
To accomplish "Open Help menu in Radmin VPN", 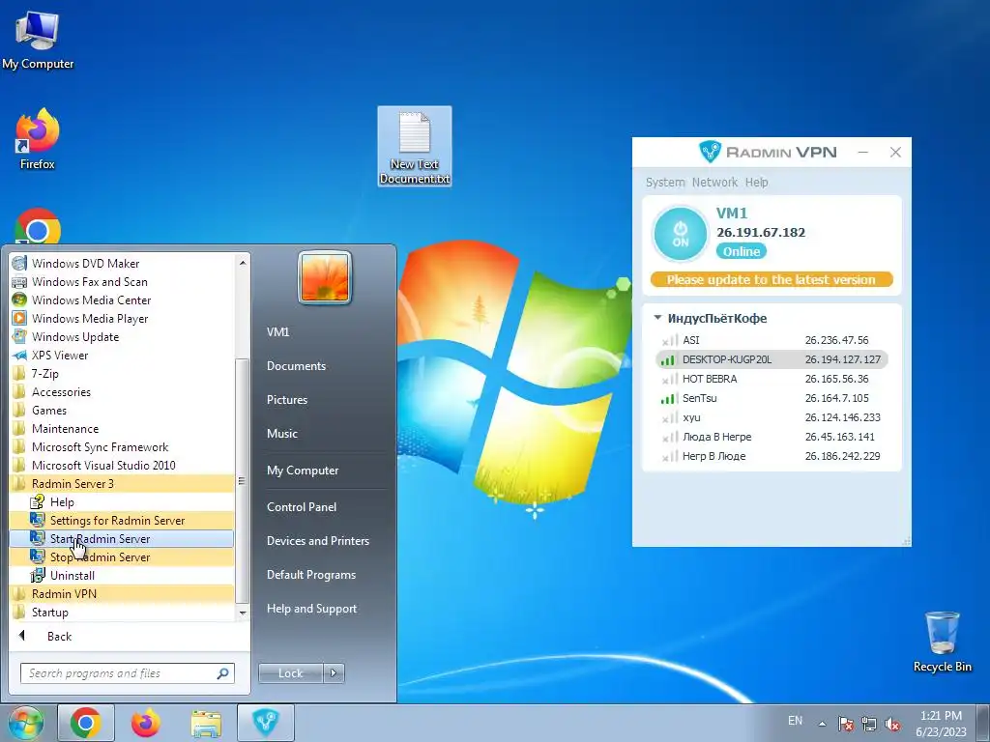I will tap(756, 182).
